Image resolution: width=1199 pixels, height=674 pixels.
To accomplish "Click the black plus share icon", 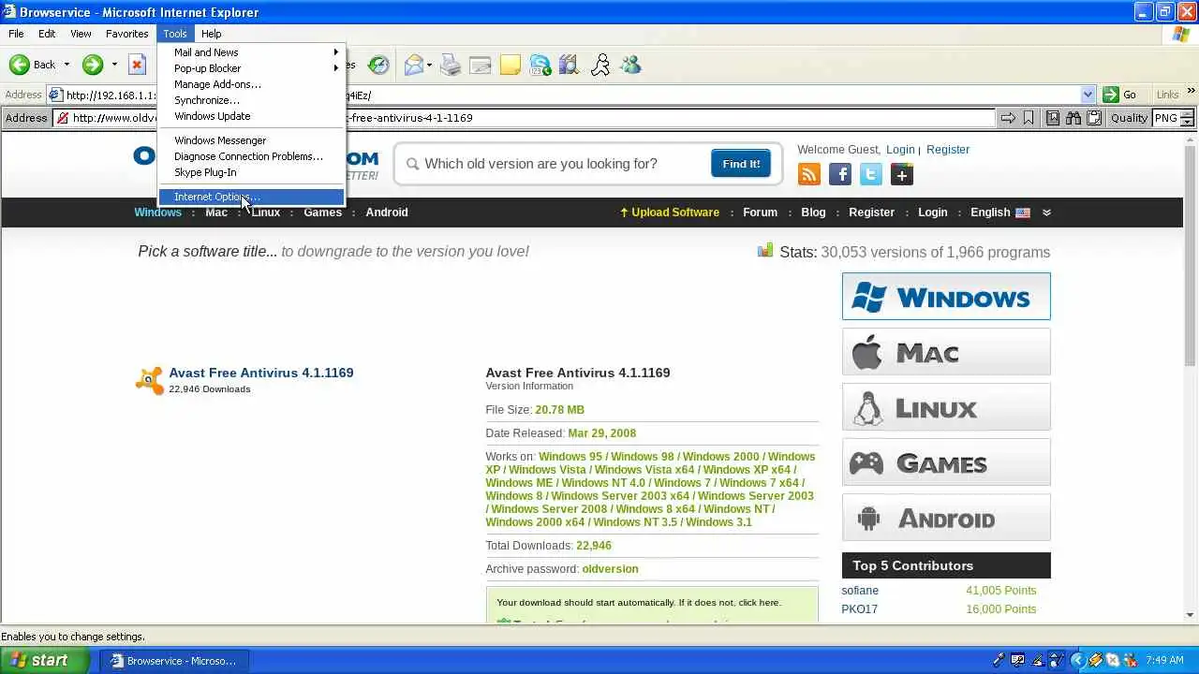I will [902, 174].
